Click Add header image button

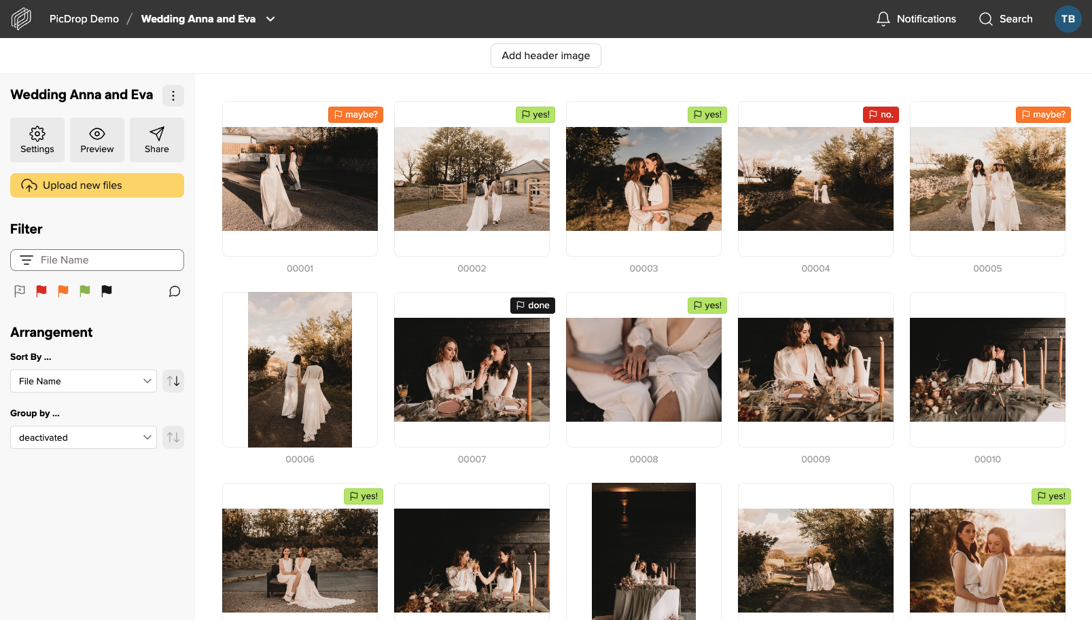(x=546, y=56)
